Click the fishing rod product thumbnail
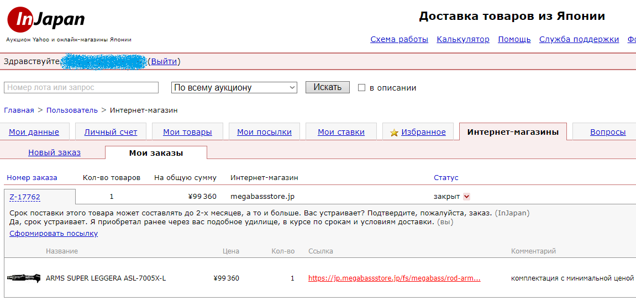Screen dimensions: 636x301 [24, 278]
